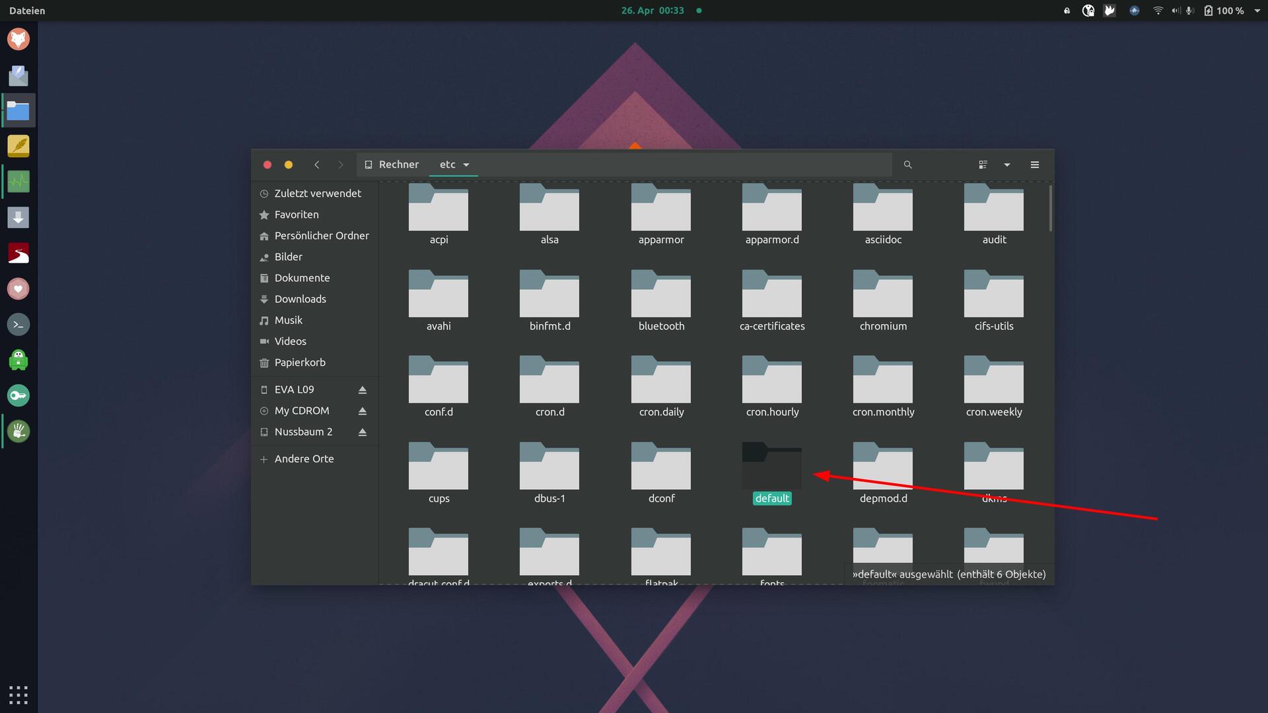The height and width of the screenshot is (713, 1268).
Task: Open the terminal from the dock
Action: [x=18, y=324]
